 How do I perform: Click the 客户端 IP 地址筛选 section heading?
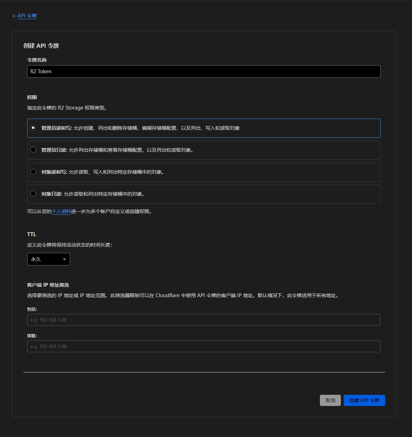click(x=48, y=285)
